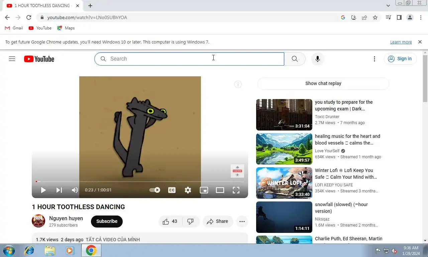Go to the YouTube home logo
Screen dimensions: 428x257
pos(39,59)
